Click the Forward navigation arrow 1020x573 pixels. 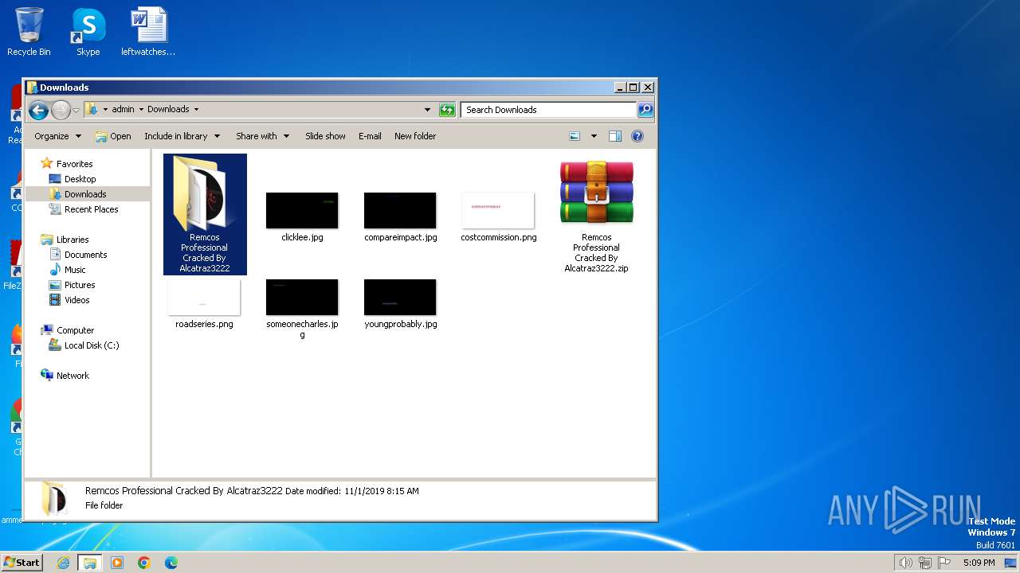coord(61,110)
